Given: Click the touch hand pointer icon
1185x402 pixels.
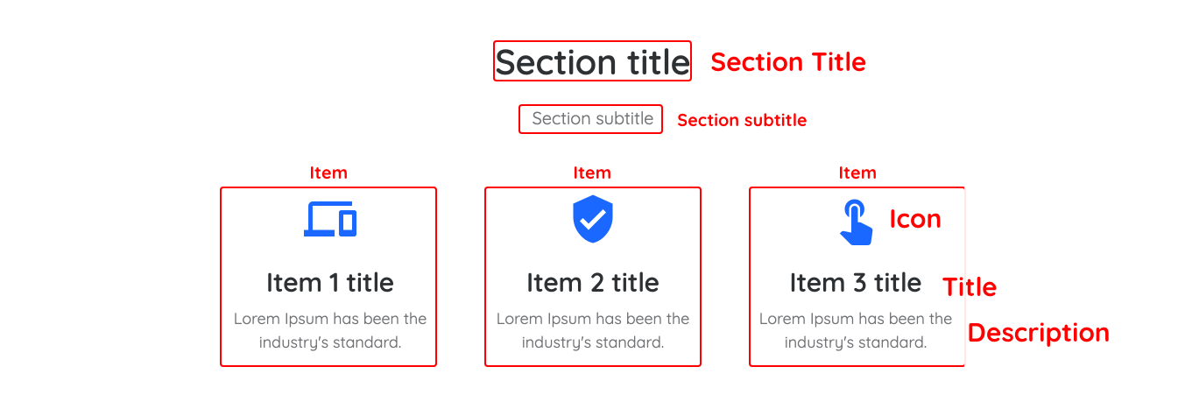Looking at the screenshot, I should click(x=856, y=222).
